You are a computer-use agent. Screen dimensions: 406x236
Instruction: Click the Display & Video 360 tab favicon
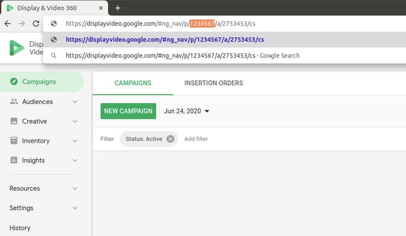tap(10, 8)
